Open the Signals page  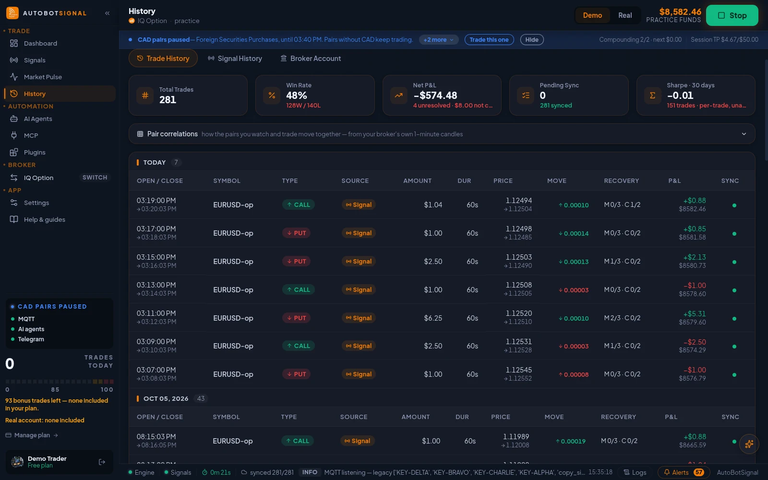tap(60, 60)
